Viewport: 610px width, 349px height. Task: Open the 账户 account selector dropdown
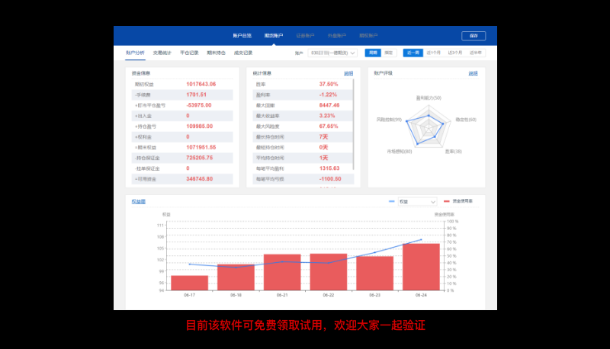[333, 53]
